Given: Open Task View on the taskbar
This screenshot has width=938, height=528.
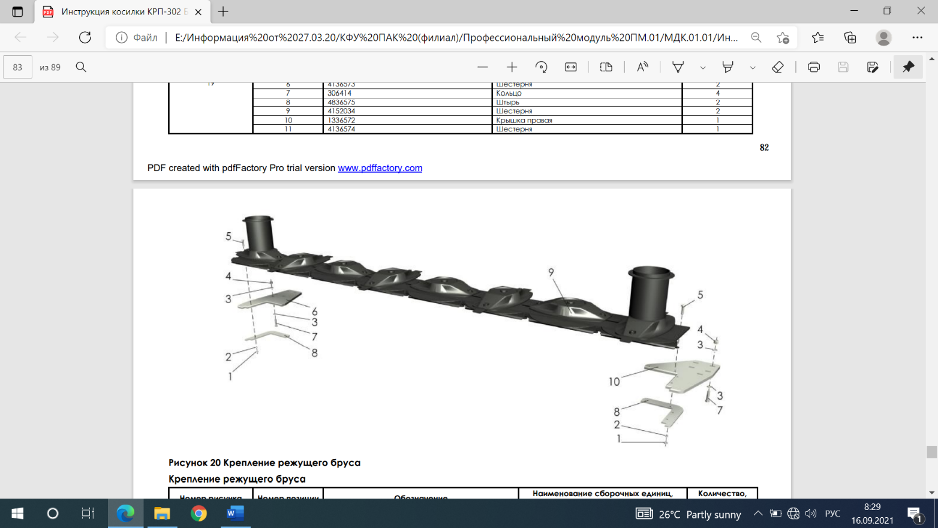Looking at the screenshot, I should pyautogui.click(x=88, y=514).
